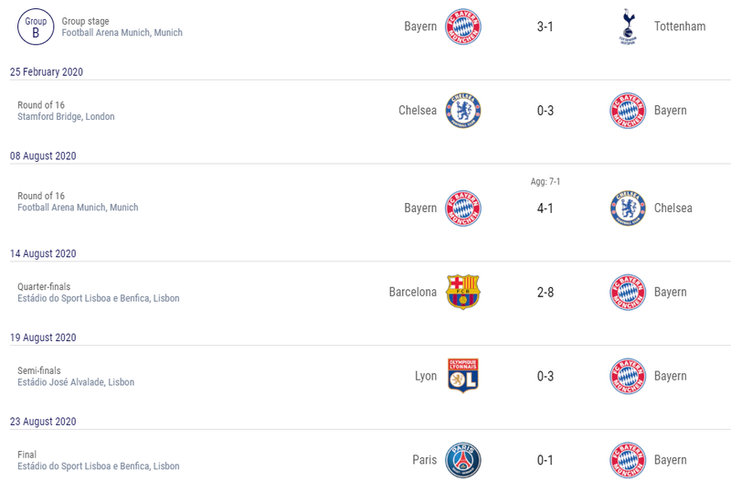Open the 0-1 Final score
Image resolution: width=731 pixels, height=503 pixels.
coord(545,461)
